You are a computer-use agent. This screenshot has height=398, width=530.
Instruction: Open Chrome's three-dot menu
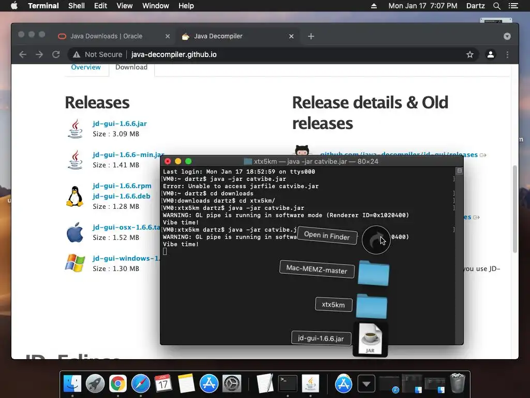[507, 54]
